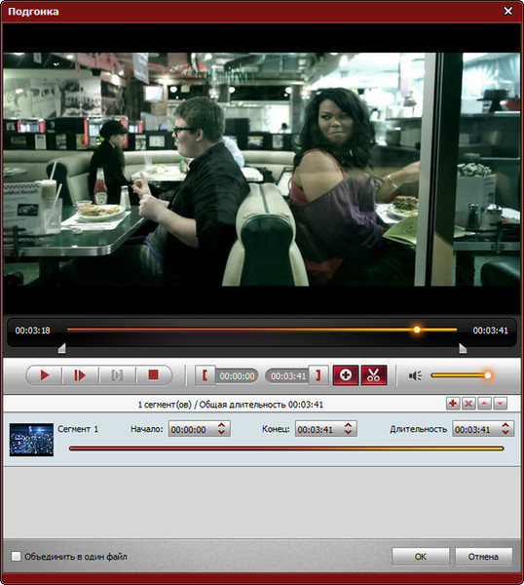
Task: Start playback with the Play button
Action: click(x=45, y=375)
